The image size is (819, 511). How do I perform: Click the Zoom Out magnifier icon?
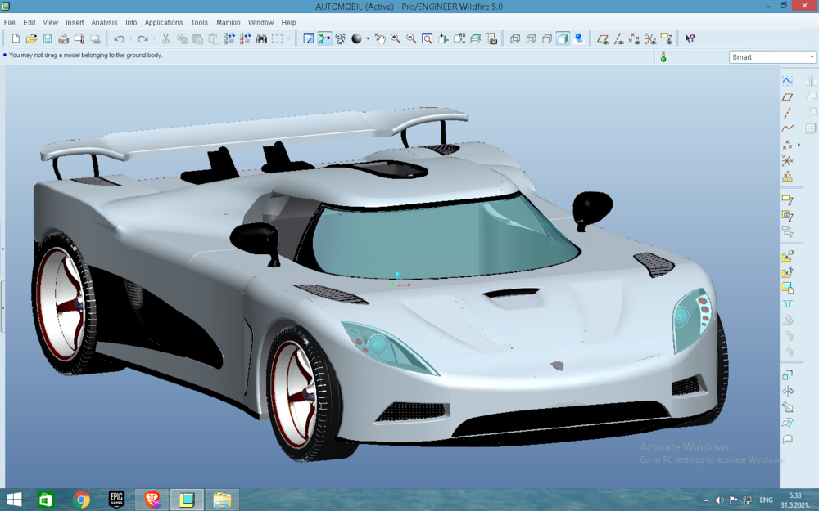pos(411,38)
